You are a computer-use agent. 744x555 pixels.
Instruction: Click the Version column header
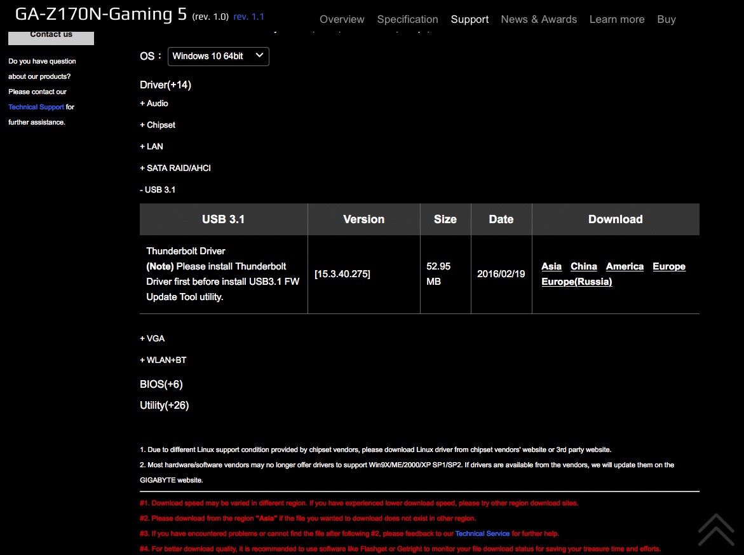point(364,219)
